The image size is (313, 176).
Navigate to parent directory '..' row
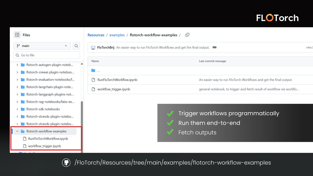point(200,70)
